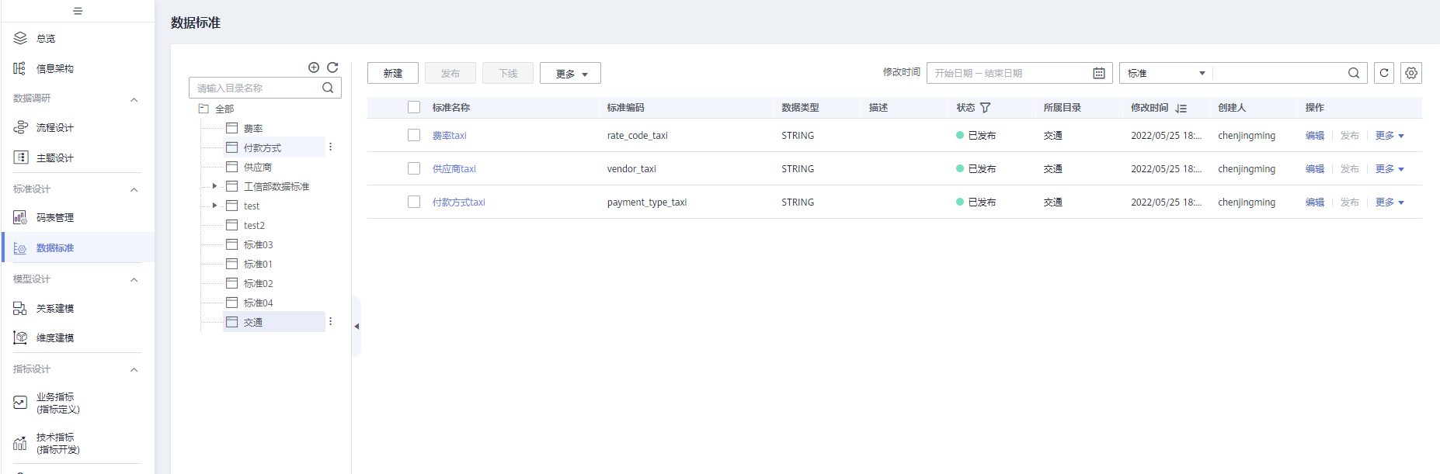The width and height of the screenshot is (1440, 474).
Task: Collapse the 标准设计 sidebar section
Action: pyautogui.click(x=134, y=189)
